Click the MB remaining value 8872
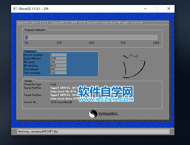Image resolution: width=190 pixels, height=145 pixels. 58,65
